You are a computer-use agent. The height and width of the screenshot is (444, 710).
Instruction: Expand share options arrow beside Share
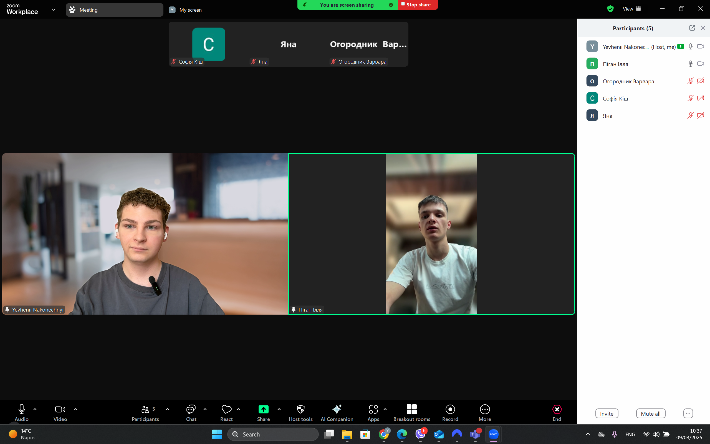click(279, 409)
